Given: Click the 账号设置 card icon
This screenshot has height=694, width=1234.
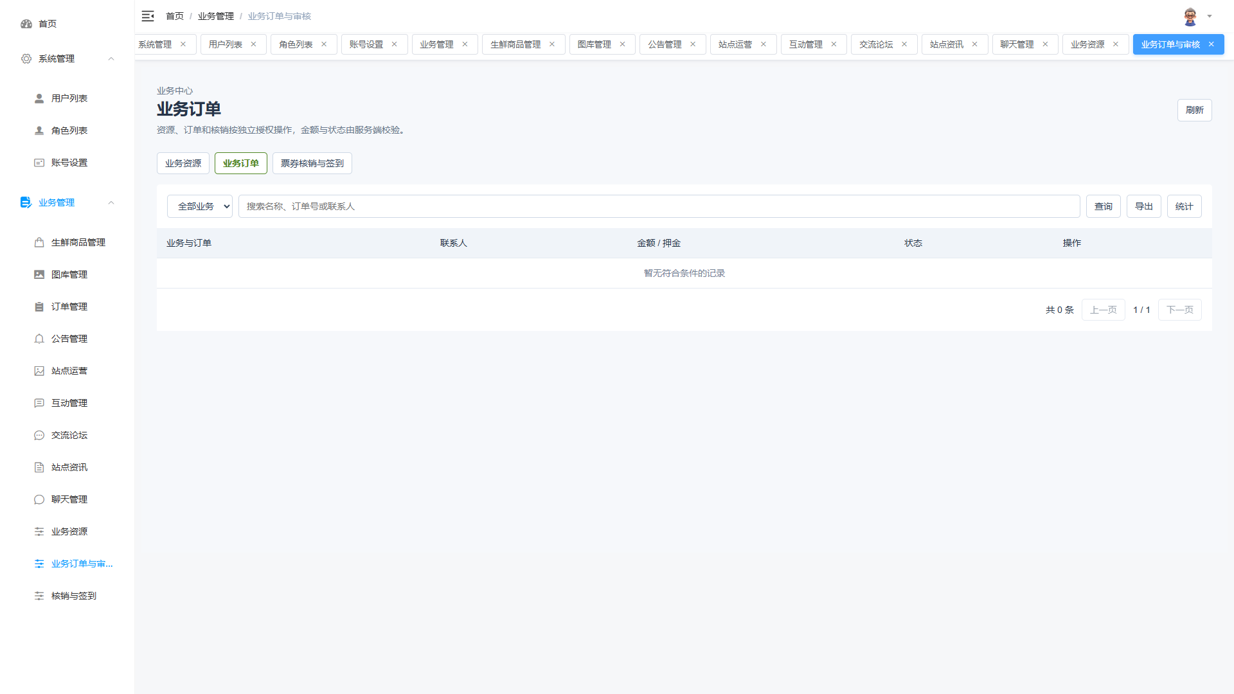Looking at the screenshot, I should (x=39, y=163).
